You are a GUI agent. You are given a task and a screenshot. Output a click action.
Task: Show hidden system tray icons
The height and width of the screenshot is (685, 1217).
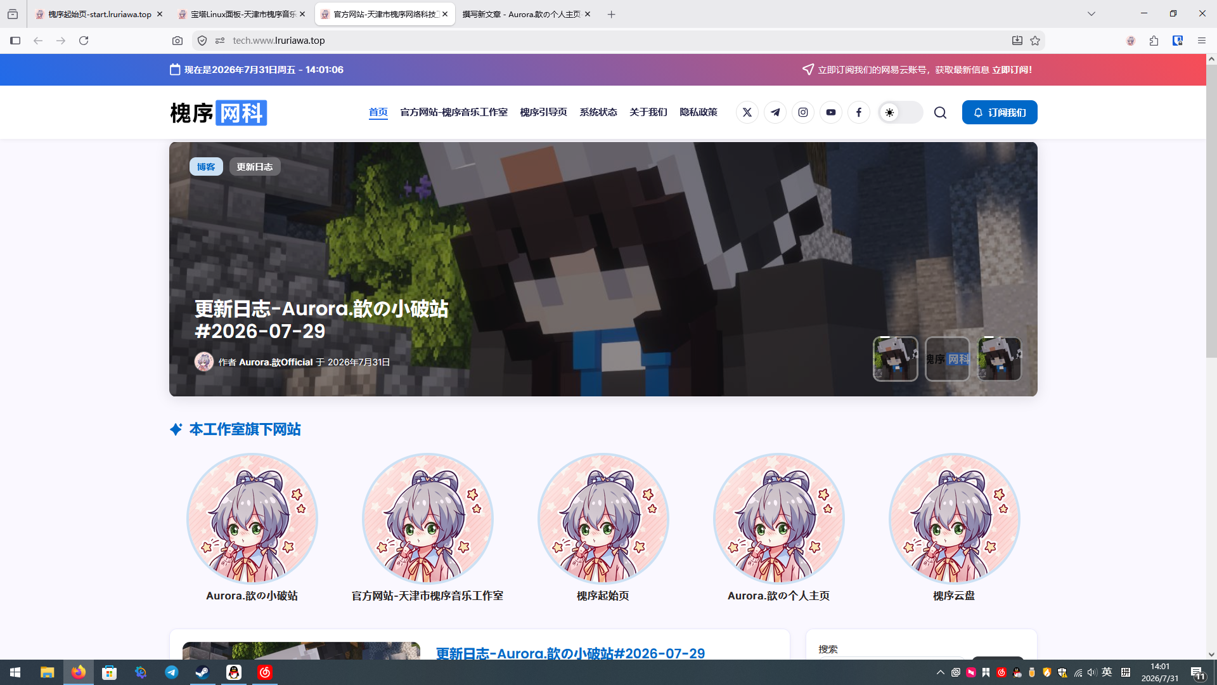pos(941,672)
